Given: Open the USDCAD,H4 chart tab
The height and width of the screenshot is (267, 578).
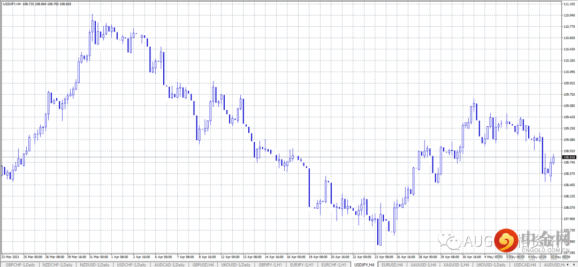Looking at the screenshot, I should click(524, 265).
